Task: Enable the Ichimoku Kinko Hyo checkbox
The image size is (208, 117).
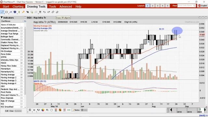Action: click(x=21, y=60)
